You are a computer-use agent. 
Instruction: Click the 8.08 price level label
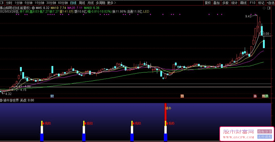[x=266, y=34]
